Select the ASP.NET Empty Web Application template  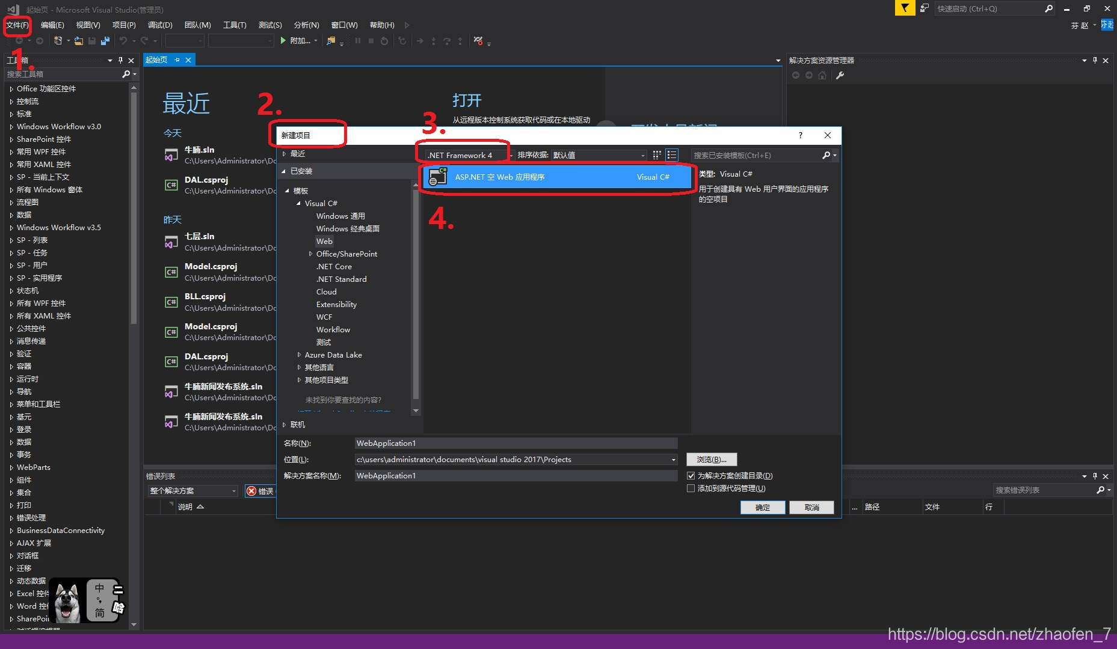(556, 177)
